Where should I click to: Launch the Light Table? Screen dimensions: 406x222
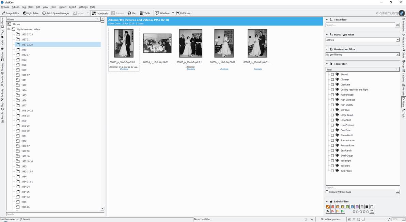click(x=31, y=13)
